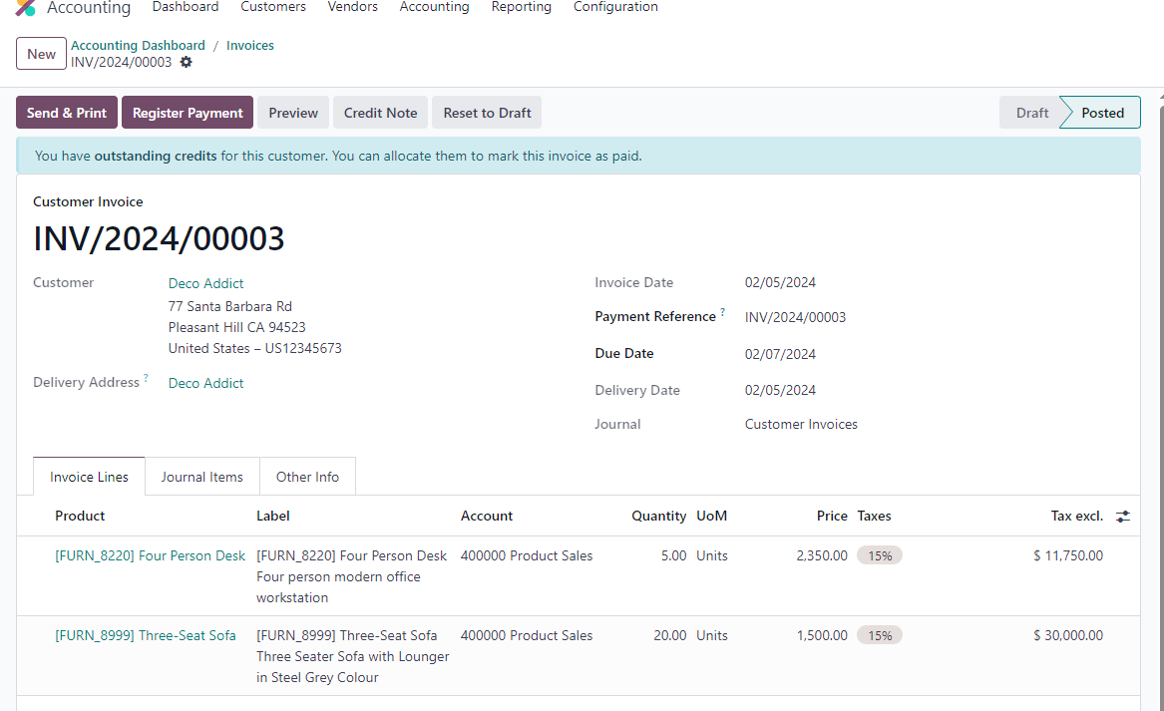Open the Accounting top menu
Image resolution: width=1164 pixels, height=711 pixels.
434,7
